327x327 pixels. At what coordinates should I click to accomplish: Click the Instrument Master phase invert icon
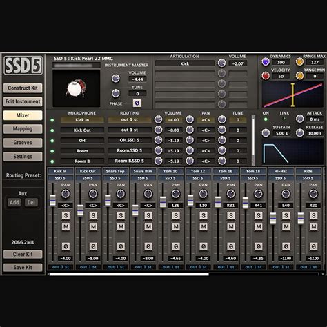coord(137,103)
